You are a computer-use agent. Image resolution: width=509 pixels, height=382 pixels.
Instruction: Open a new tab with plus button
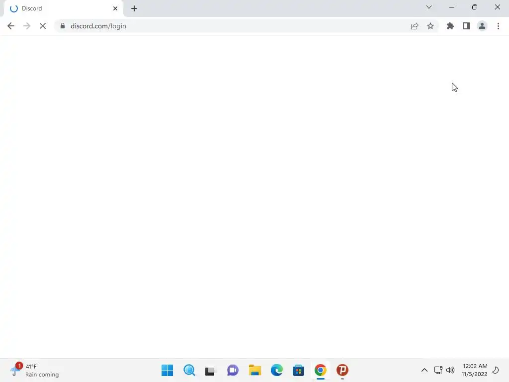pyautogui.click(x=134, y=8)
